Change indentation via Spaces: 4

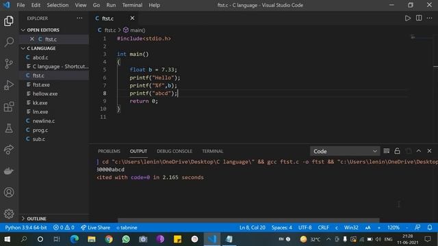tap(281, 228)
